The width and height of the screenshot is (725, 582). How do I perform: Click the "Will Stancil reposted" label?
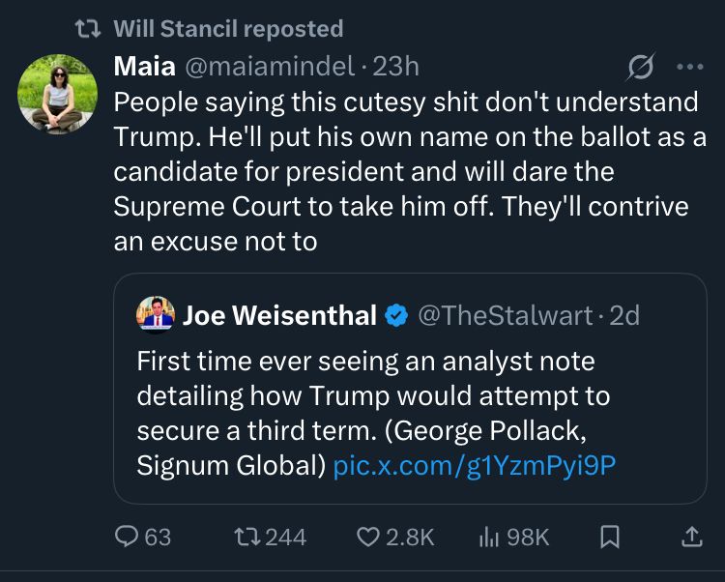tap(228, 29)
